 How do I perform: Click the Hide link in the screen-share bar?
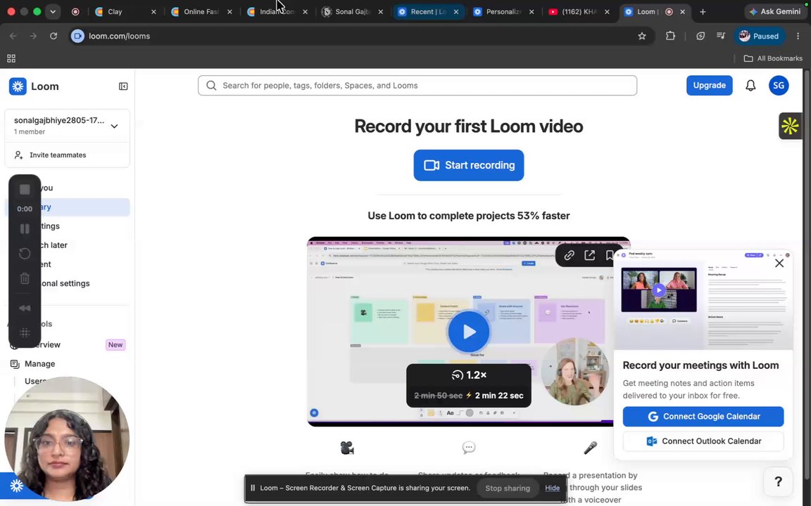tap(552, 488)
